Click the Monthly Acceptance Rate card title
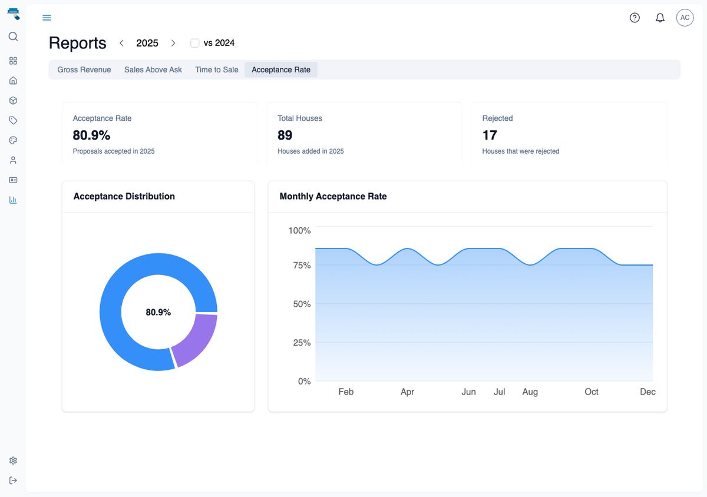707x497 pixels. click(333, 196)
